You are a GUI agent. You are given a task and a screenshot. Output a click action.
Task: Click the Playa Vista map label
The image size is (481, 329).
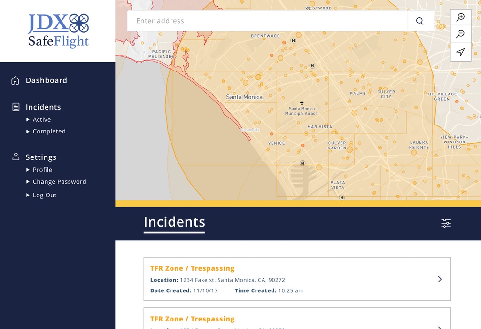click(337, 185)
